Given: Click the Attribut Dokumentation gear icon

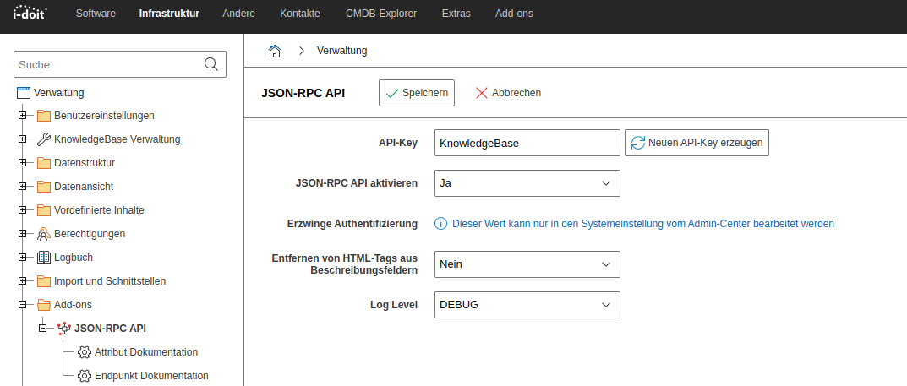Looking at the screenshot, I should 85,352.
